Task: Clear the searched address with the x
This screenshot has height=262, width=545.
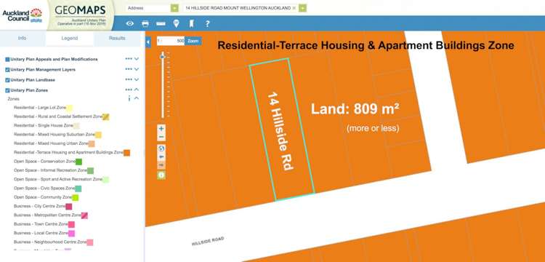Action: tap(294, 8)
